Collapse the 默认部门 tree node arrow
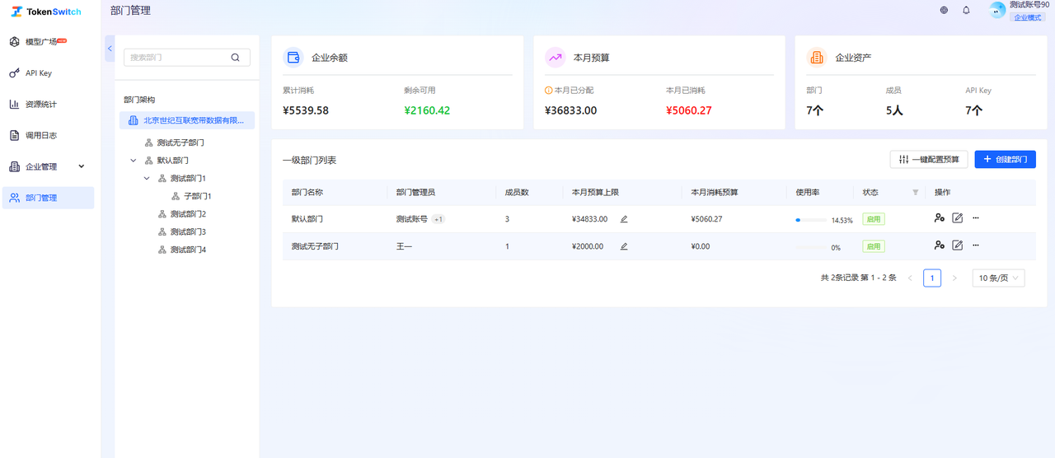 134,161
